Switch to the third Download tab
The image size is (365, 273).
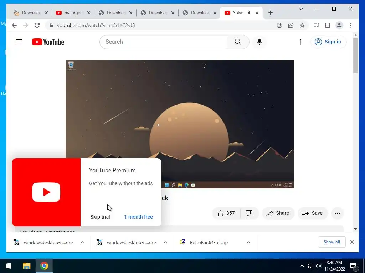click(x=115, y=13)
